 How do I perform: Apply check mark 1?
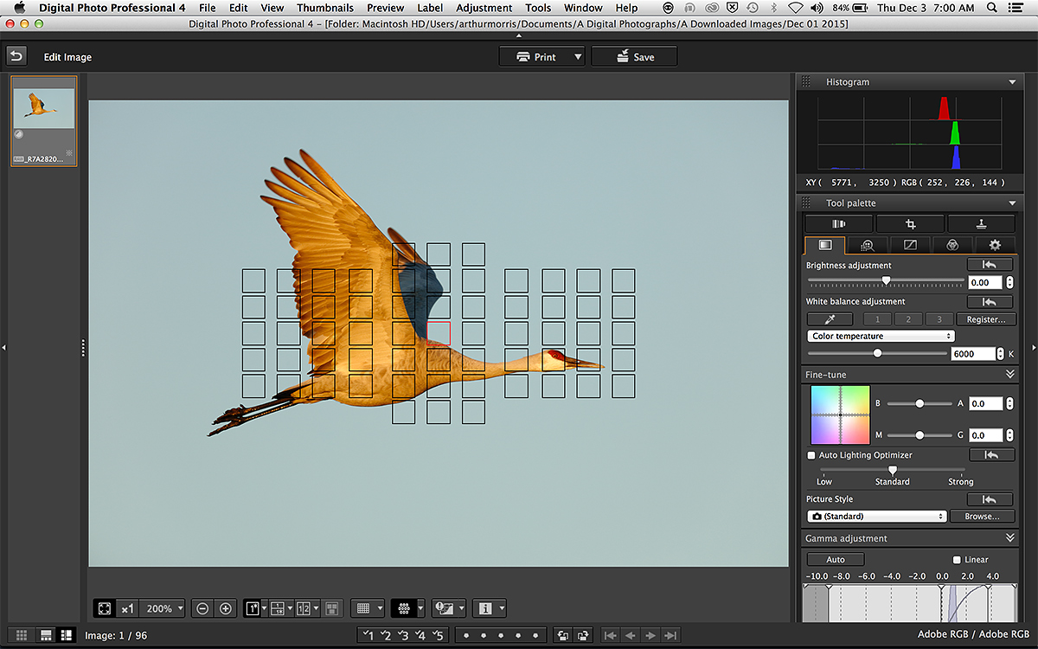pyautogui.click(x=368, y=635)
